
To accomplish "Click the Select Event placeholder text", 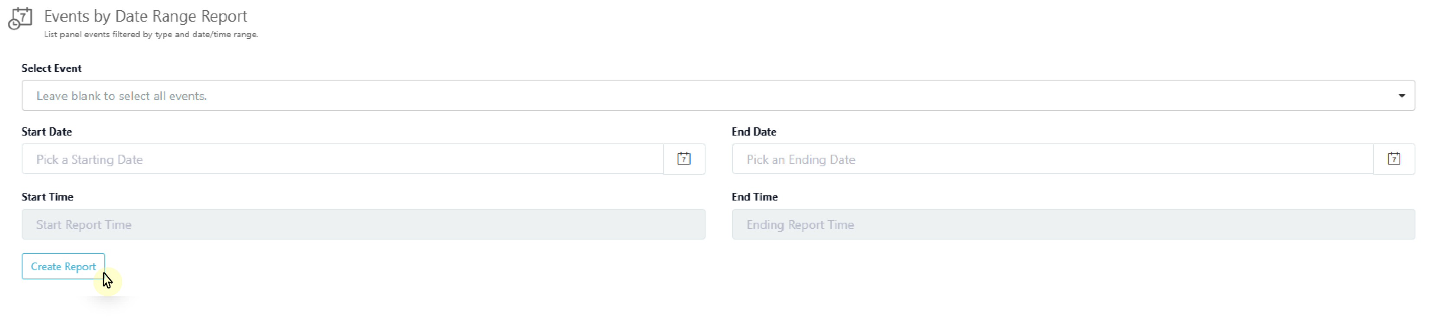I will tap(121, 95).
